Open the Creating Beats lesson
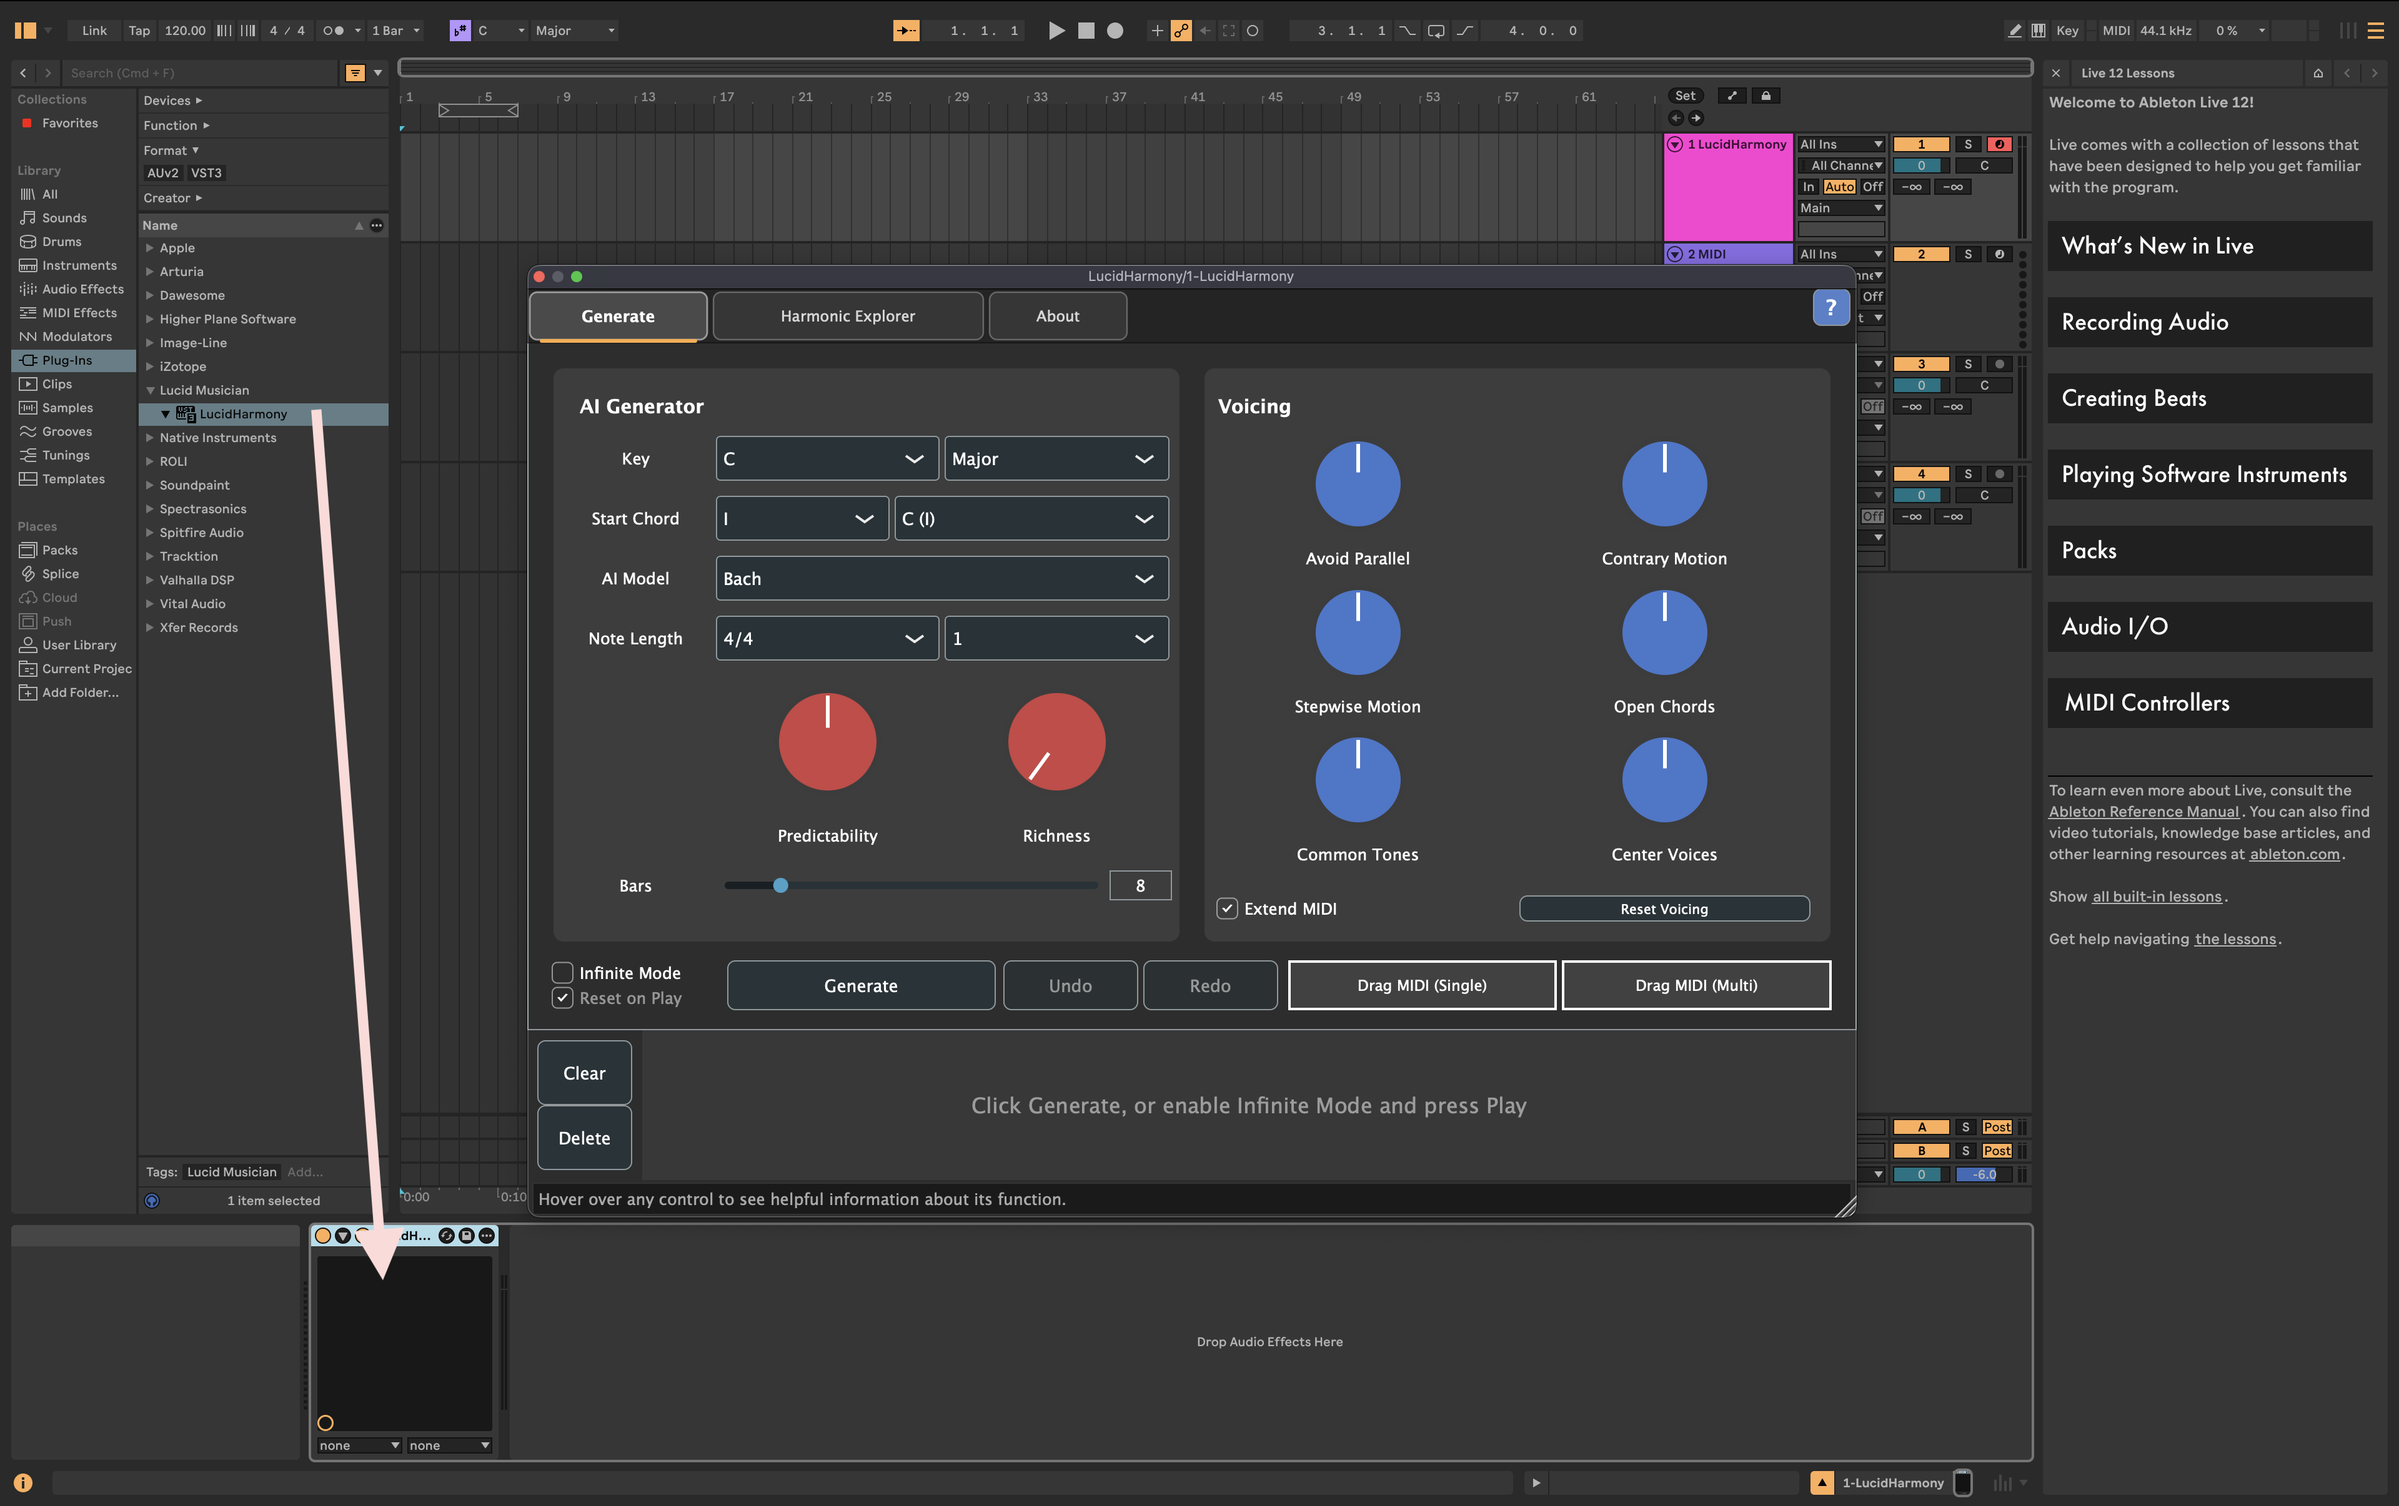Screen dimensions: 2399x1506 click(2208, 398)
